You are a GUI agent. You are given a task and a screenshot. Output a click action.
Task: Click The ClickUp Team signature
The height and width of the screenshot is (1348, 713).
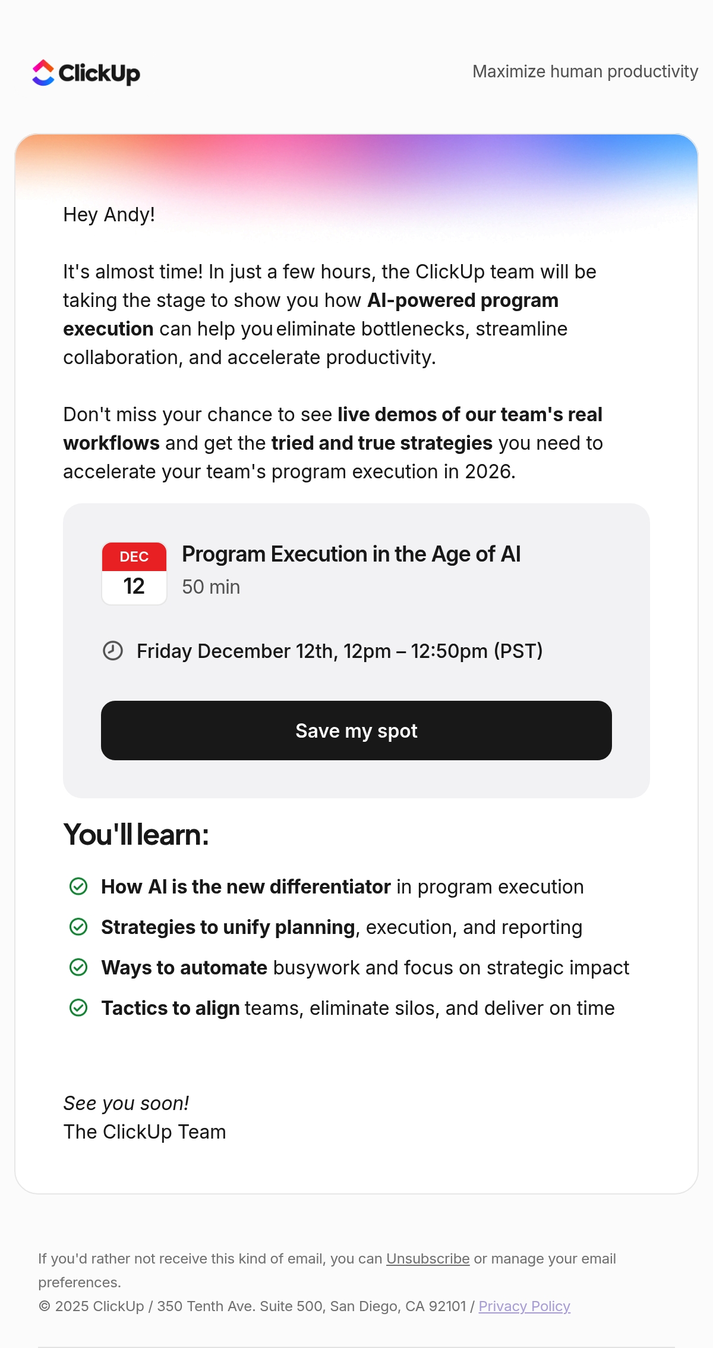tap(145, 1132)
